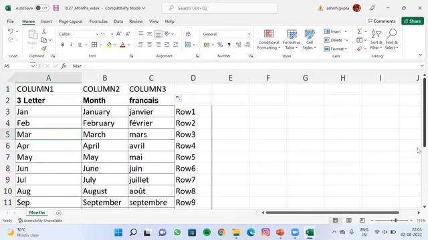The image size is (428, 240).
Task: Add a new sheet with plus button
Action: pyautogui.click(x=59, y=213)
